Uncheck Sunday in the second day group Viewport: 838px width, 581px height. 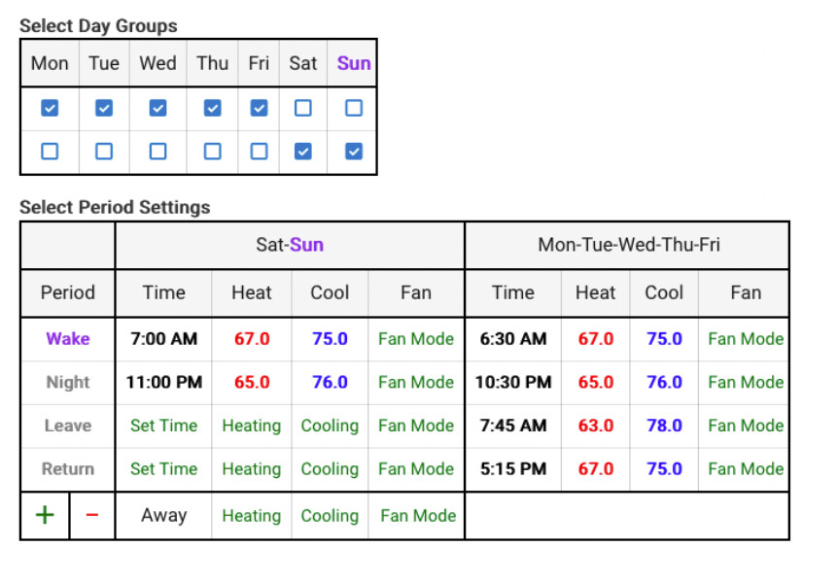(354, 152)
